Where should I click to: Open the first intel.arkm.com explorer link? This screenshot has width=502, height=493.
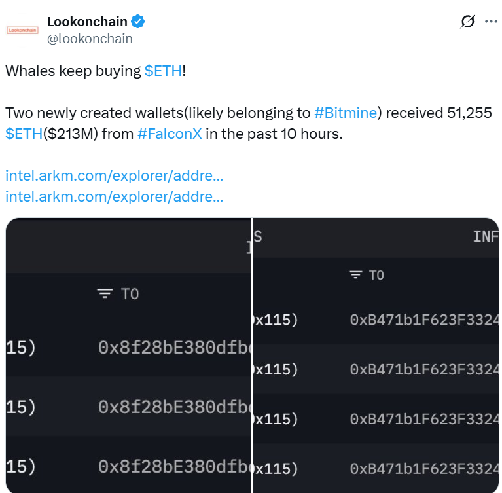[115, 176]
